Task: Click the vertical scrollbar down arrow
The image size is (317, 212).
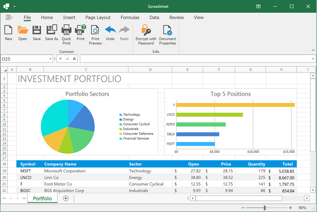Action: 313,190
